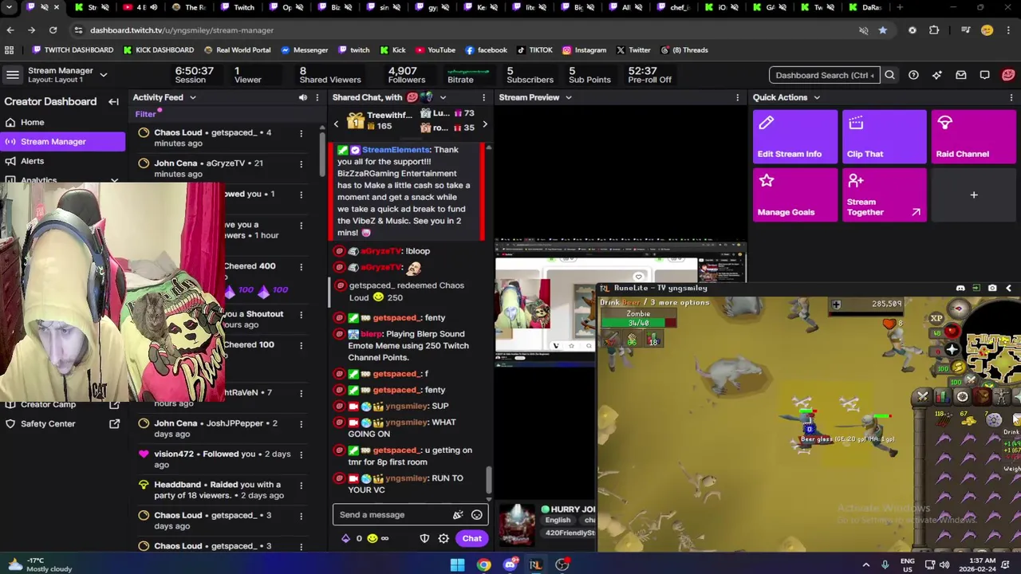Open KICK DASHBOARD bookmark
This screenshot has height=574, width=1021.
tap(159, 49)
